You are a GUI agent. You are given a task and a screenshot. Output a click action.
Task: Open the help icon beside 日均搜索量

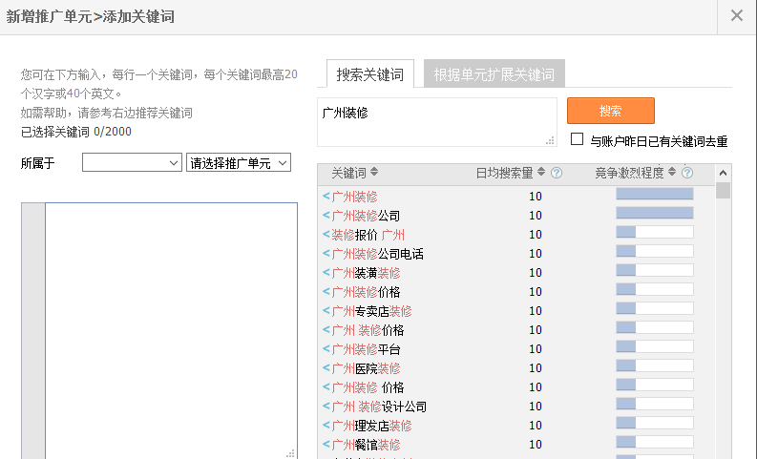[x=557, y=173]
